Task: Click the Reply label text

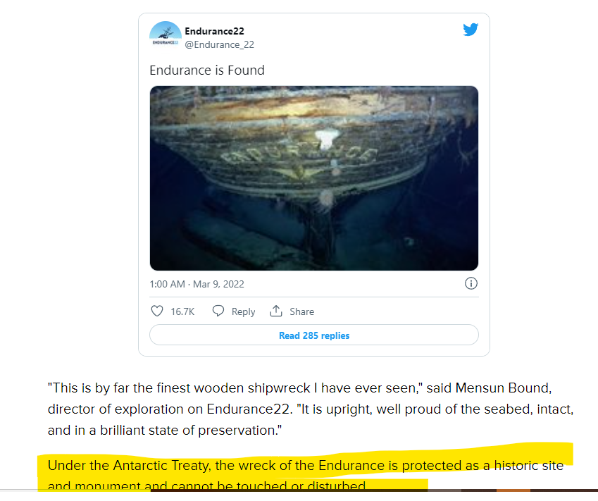Action: tap(243, 311)
